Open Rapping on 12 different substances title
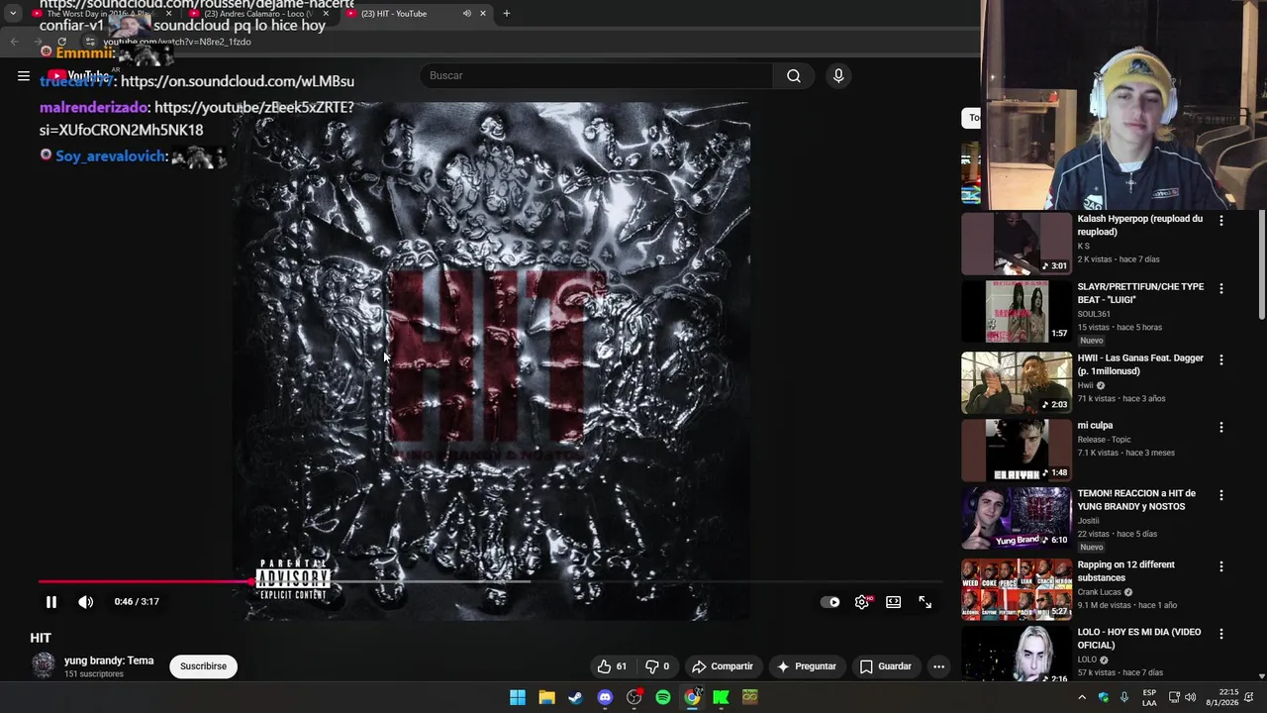Screen dimensions: 1267x713 point(1125,571)
